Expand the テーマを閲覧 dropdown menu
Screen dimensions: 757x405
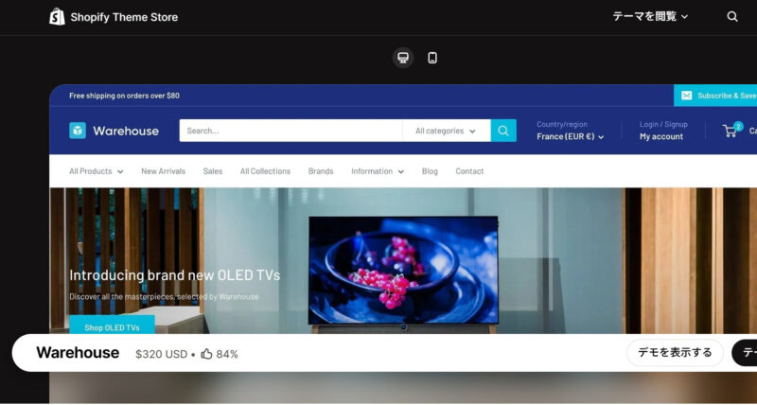pos(650,17)
